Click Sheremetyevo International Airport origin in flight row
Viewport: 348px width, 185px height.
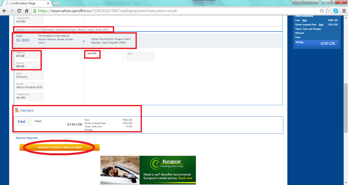click(x=55, y=39)
